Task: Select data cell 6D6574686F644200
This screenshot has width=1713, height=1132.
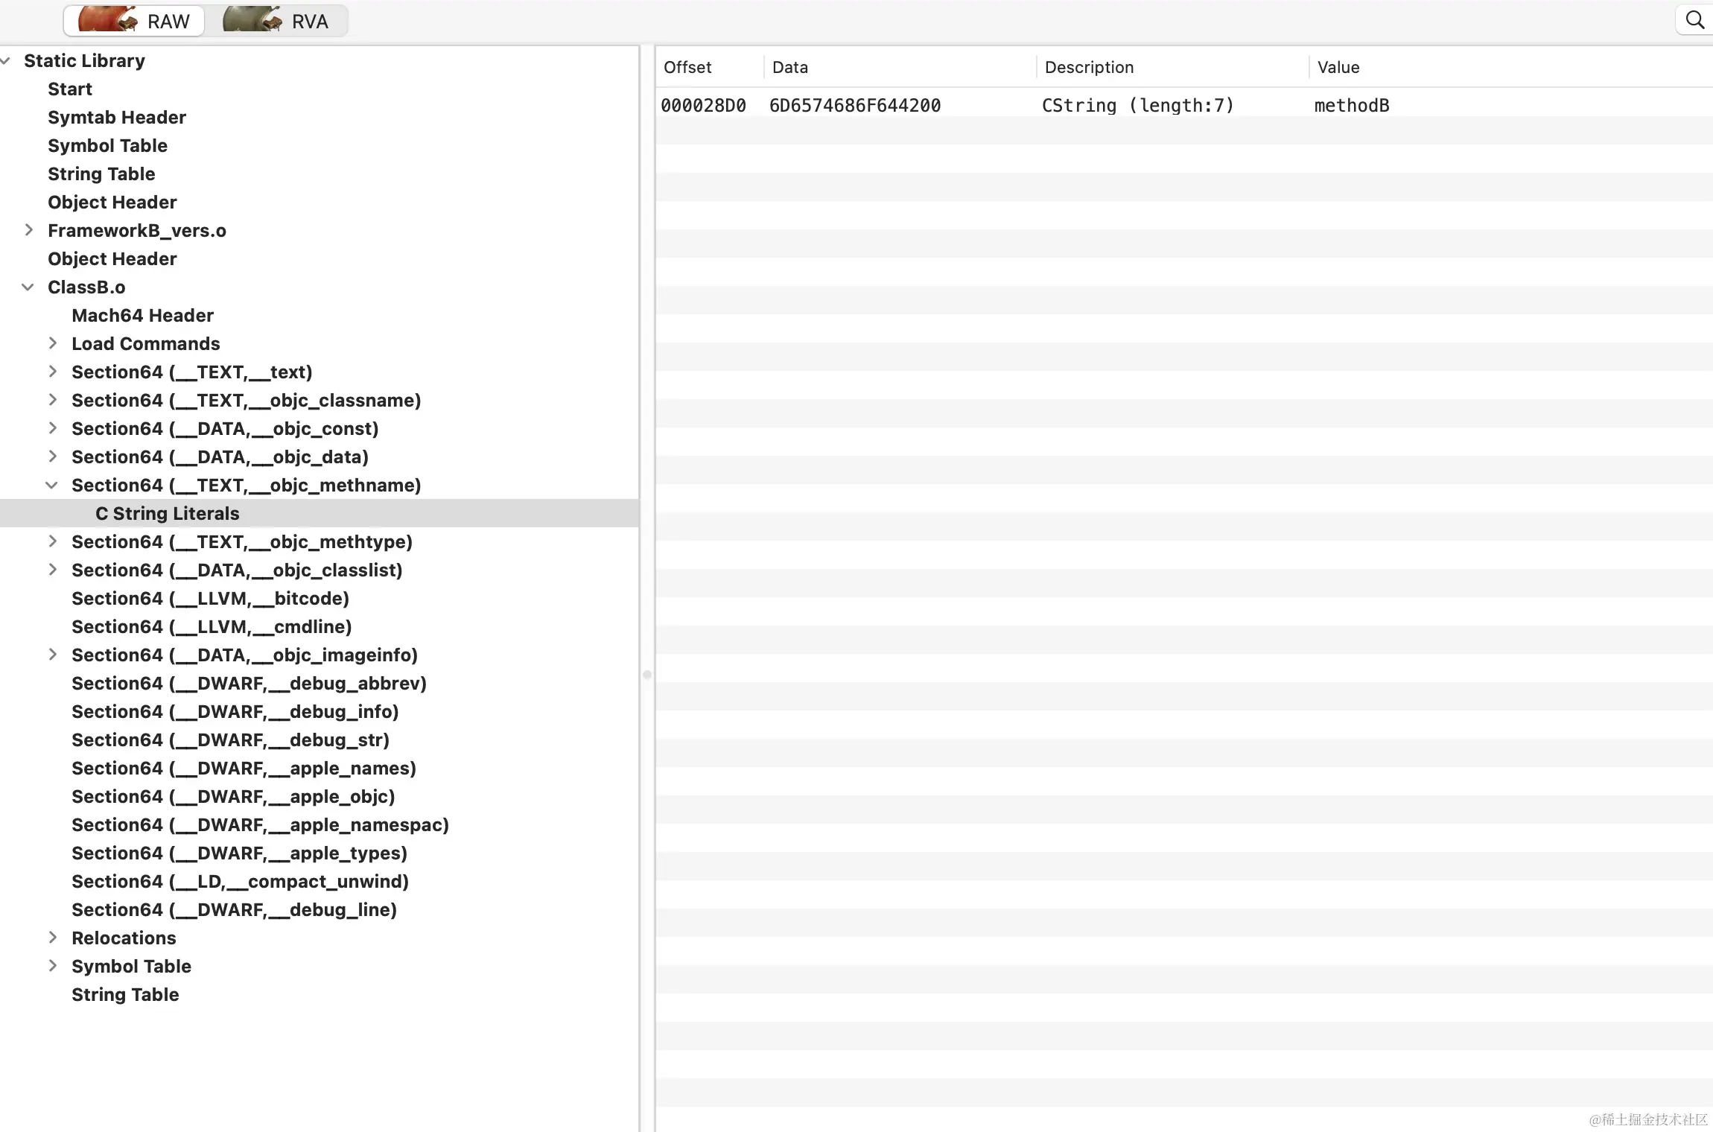Action: (855, 105)
